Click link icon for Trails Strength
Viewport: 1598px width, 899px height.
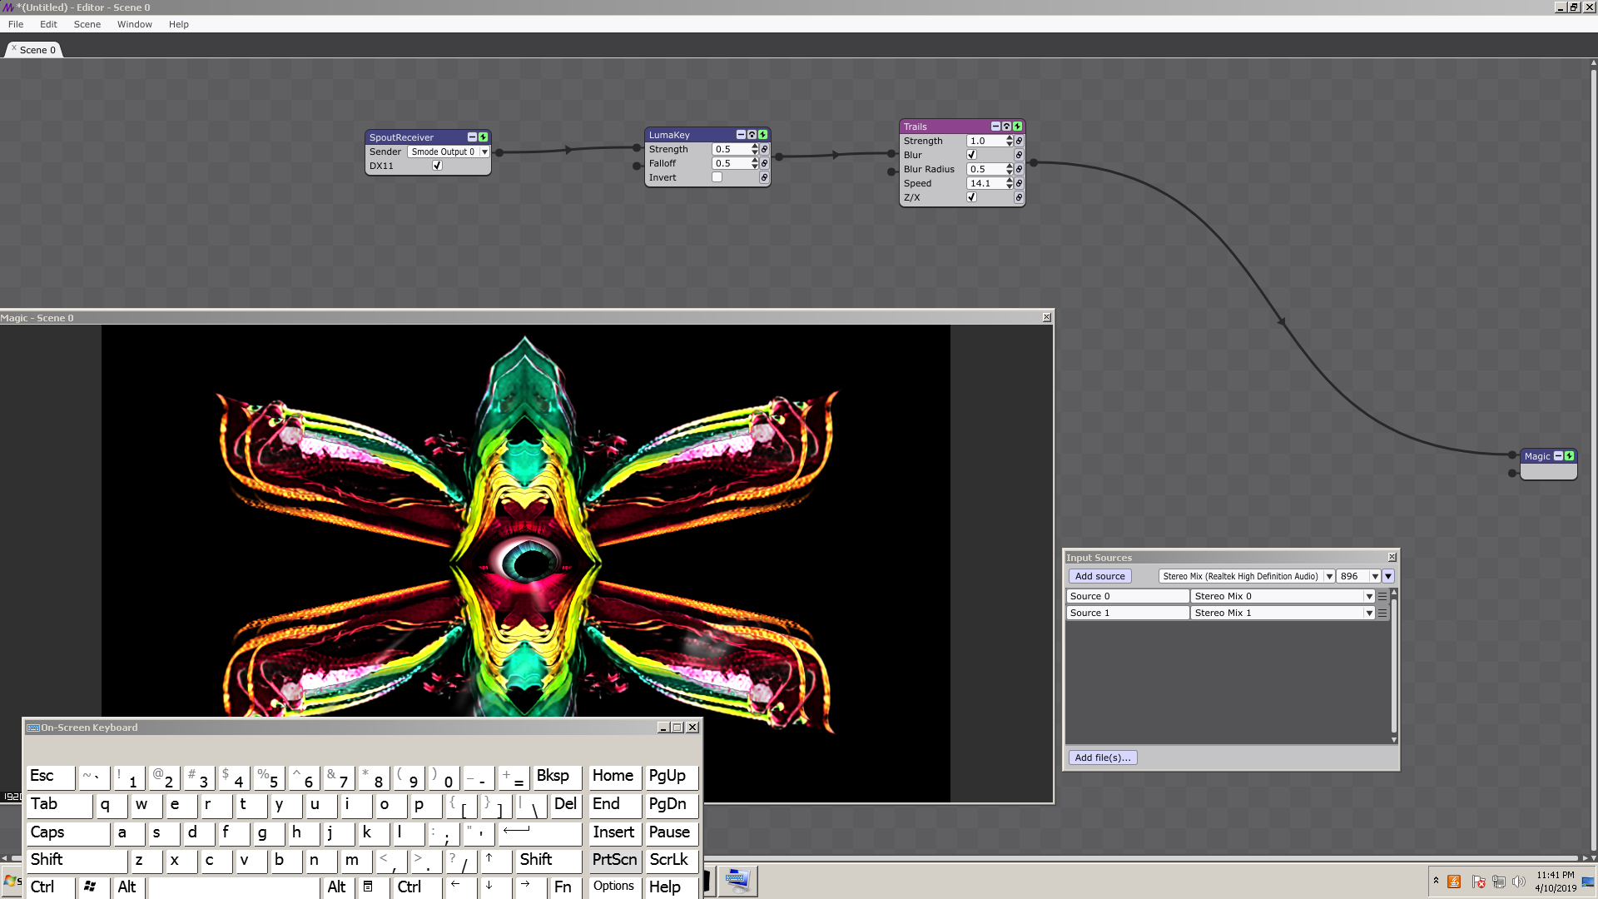[1019, 142]
